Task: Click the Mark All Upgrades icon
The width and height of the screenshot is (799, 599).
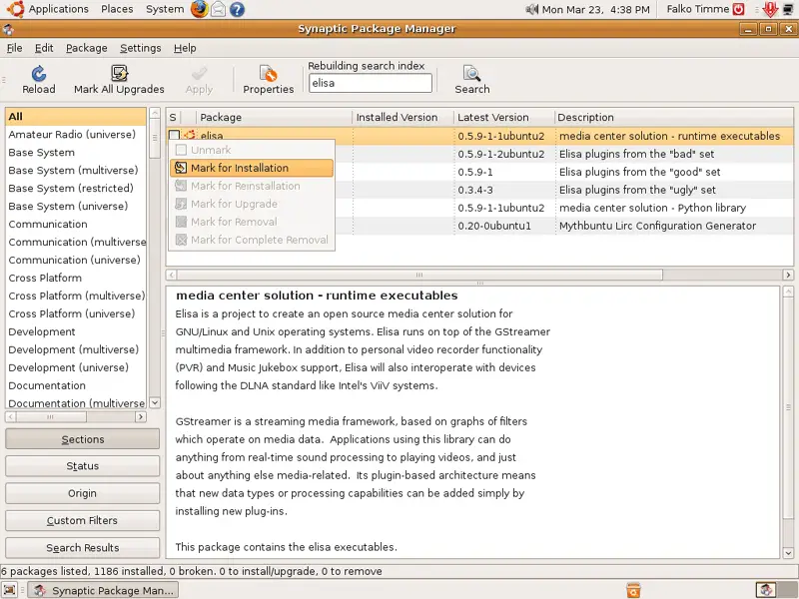Action: 119,73
